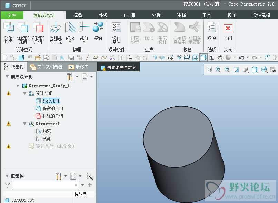Image resolution: width=278 pixels, height=203 pixels.
Task: Click the zoom out icon
Action: coord(227,70)
